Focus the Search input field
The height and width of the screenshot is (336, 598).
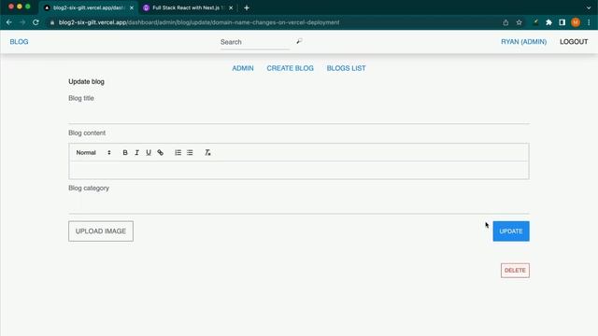pos(255,42)
